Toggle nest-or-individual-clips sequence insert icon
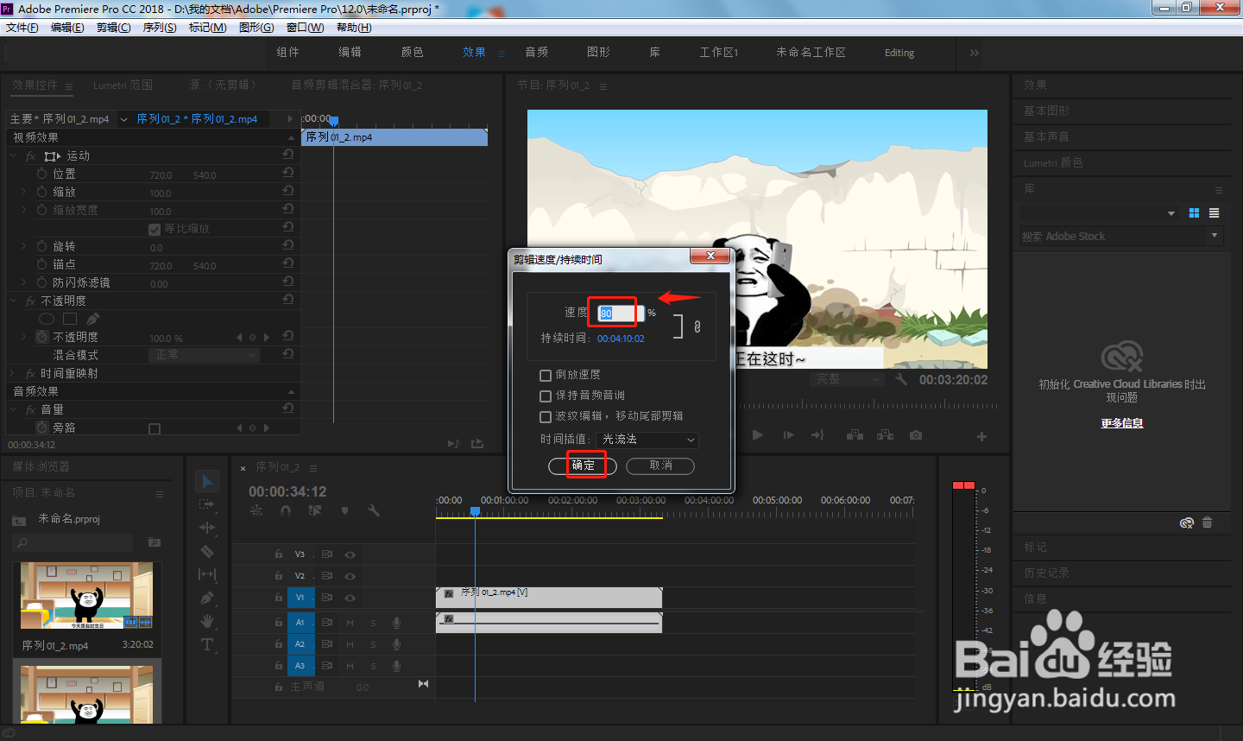1243x741 pixels. point(256,510)
